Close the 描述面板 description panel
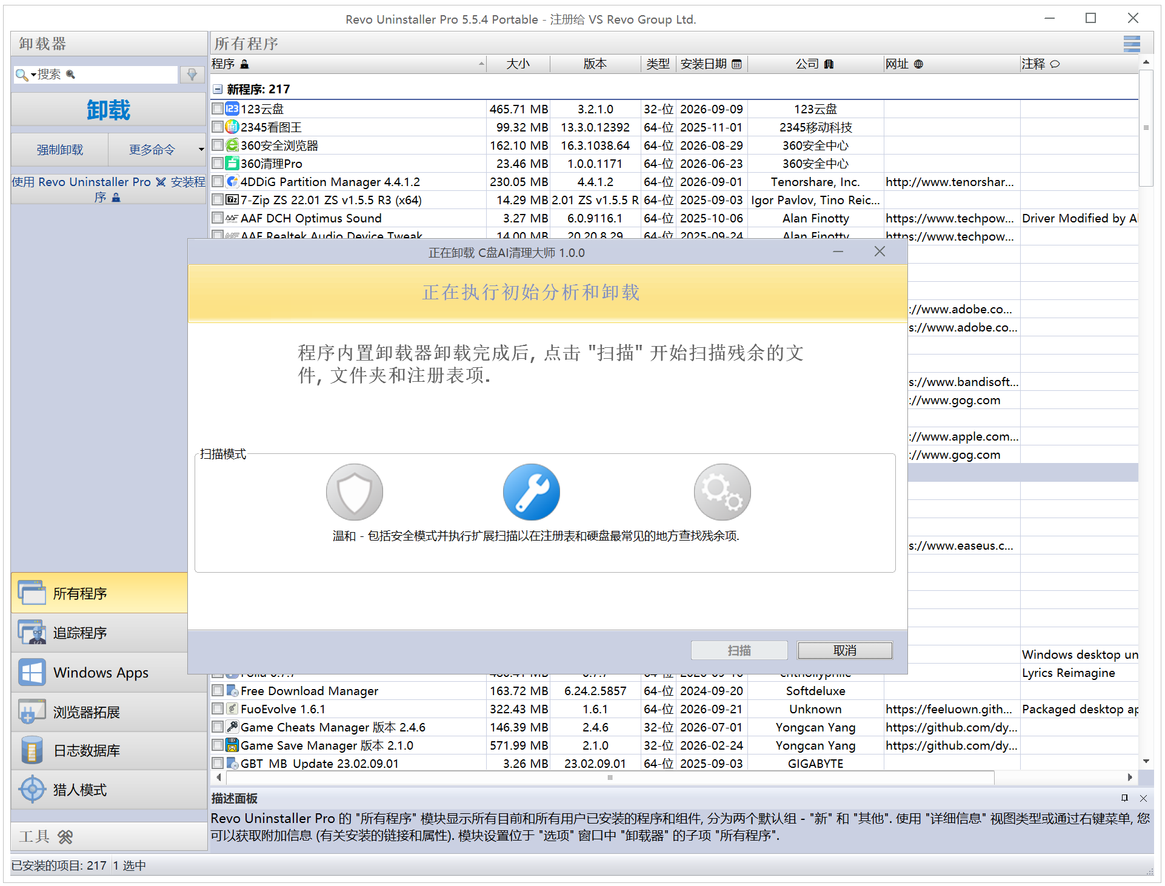 tap(1144, 798)
